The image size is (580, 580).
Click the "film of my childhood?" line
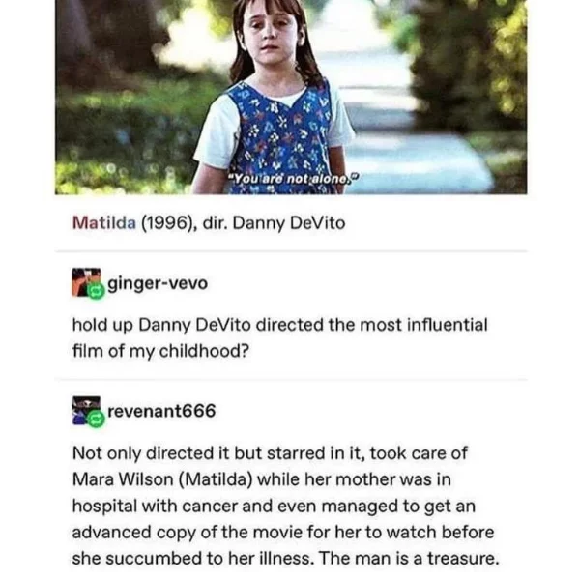point(160,351)
